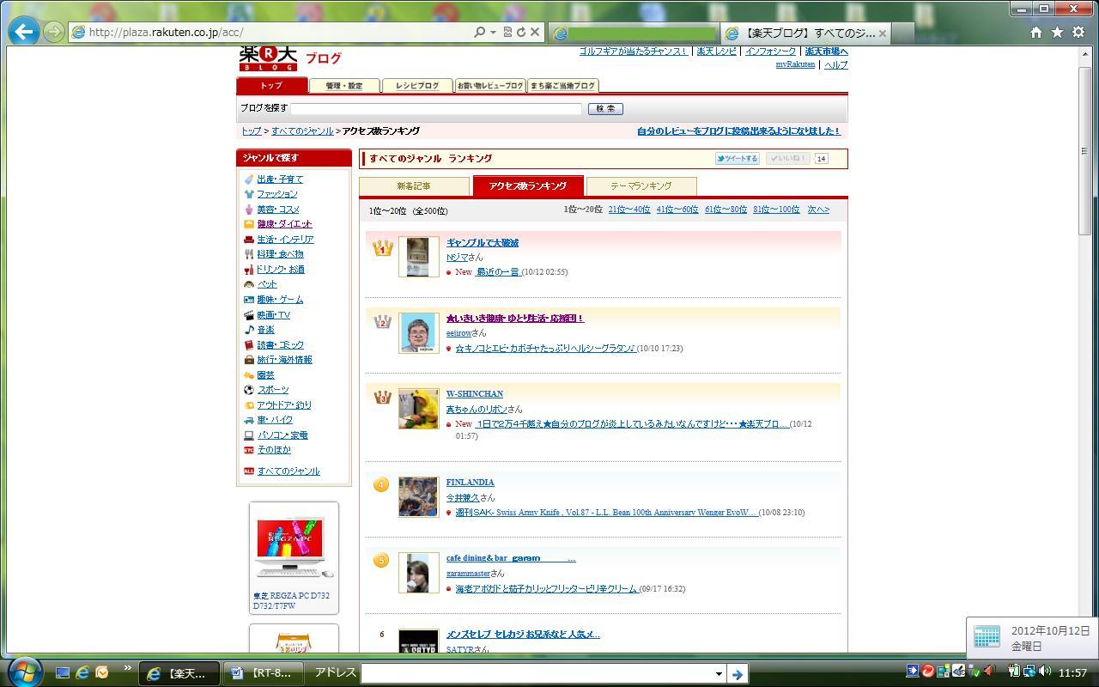Select the テーマランキング tab
1099x687 pixels.
pos(641,186)
